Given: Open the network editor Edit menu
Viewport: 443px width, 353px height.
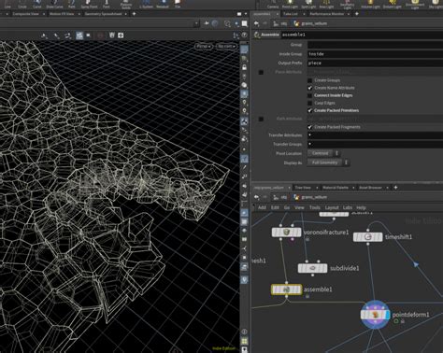Looking at the screenshot, I should (275, 207).
